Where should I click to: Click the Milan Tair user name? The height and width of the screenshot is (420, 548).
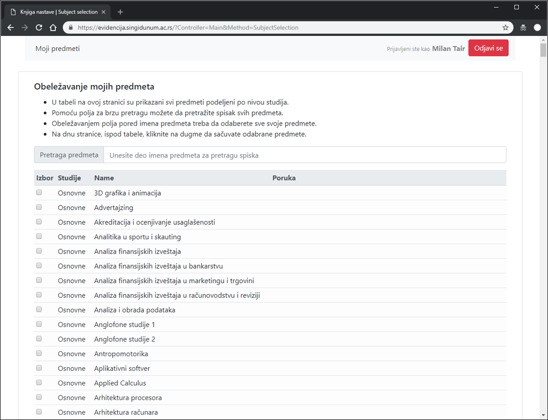[x=448, y=48]
